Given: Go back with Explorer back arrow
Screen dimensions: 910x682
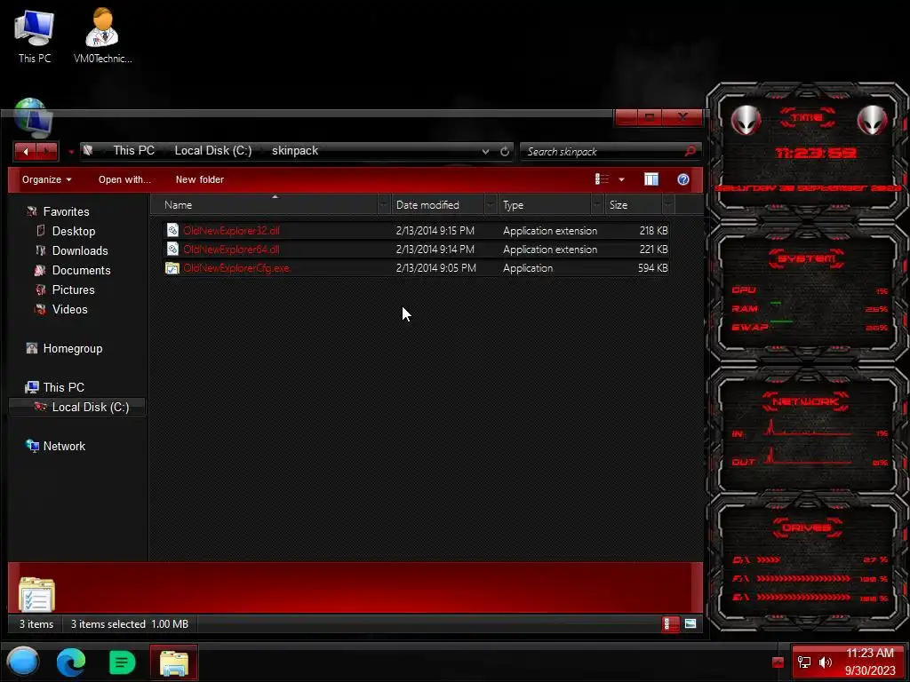Looking at the screenshot, I should [x=25, y=151].
